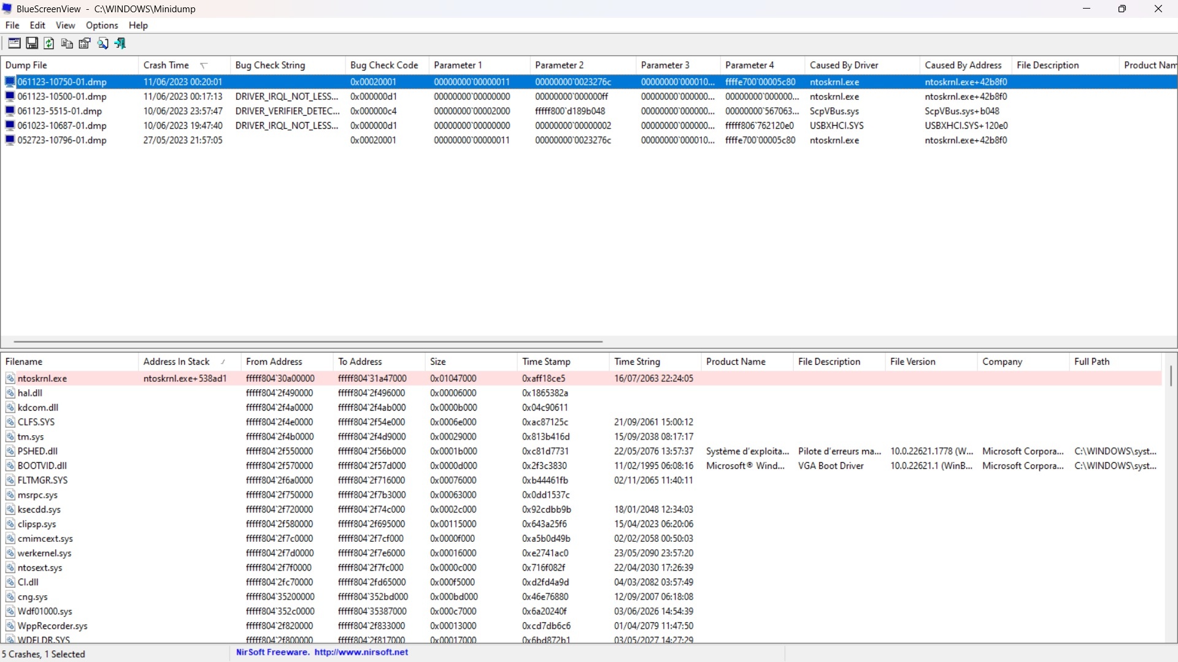Viewport: 1178px width, 662px height.
Task: Click the cng.sys driver file icon
Action: coord(10,597)
